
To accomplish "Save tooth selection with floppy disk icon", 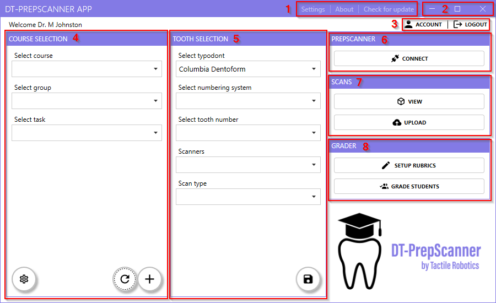I will pos(308,279).
